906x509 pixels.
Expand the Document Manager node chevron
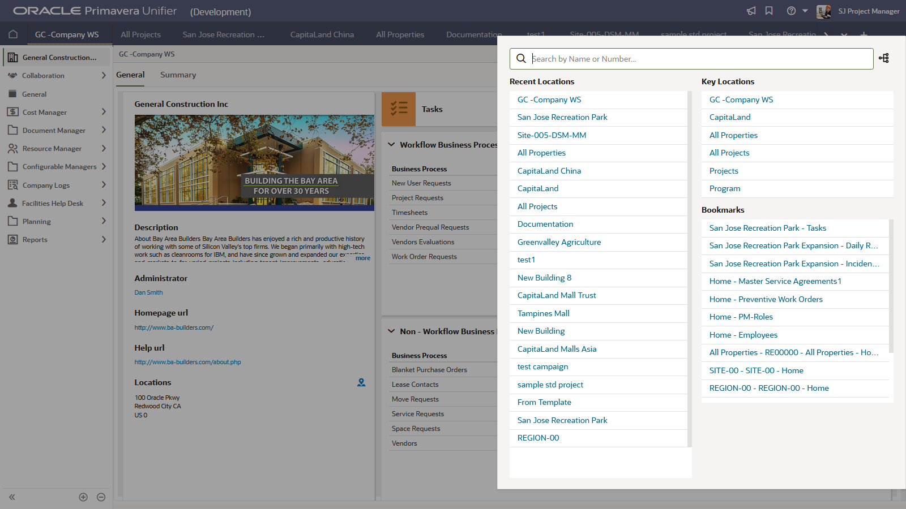point(104,130)
